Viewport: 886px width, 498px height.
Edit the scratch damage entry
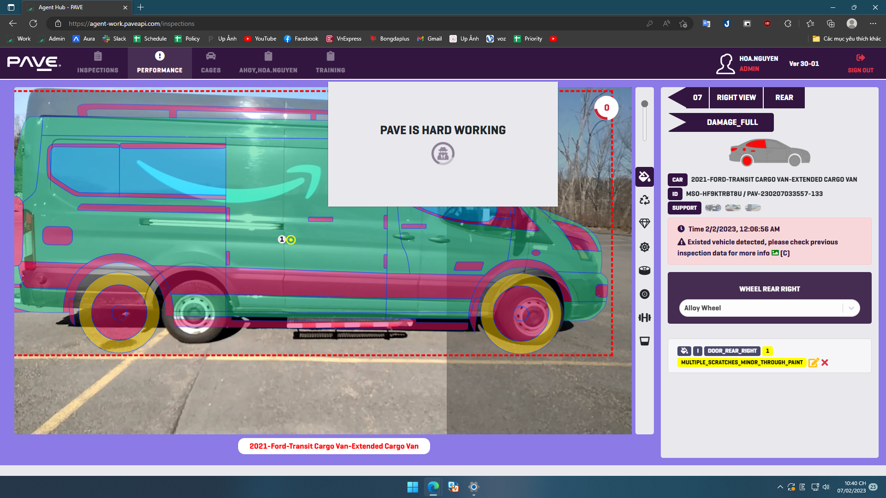coord(813,363)
